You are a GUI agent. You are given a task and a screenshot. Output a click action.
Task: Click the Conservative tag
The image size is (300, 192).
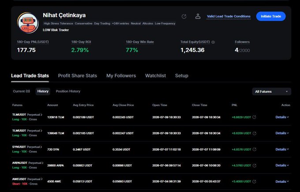[x=83, y=23]
